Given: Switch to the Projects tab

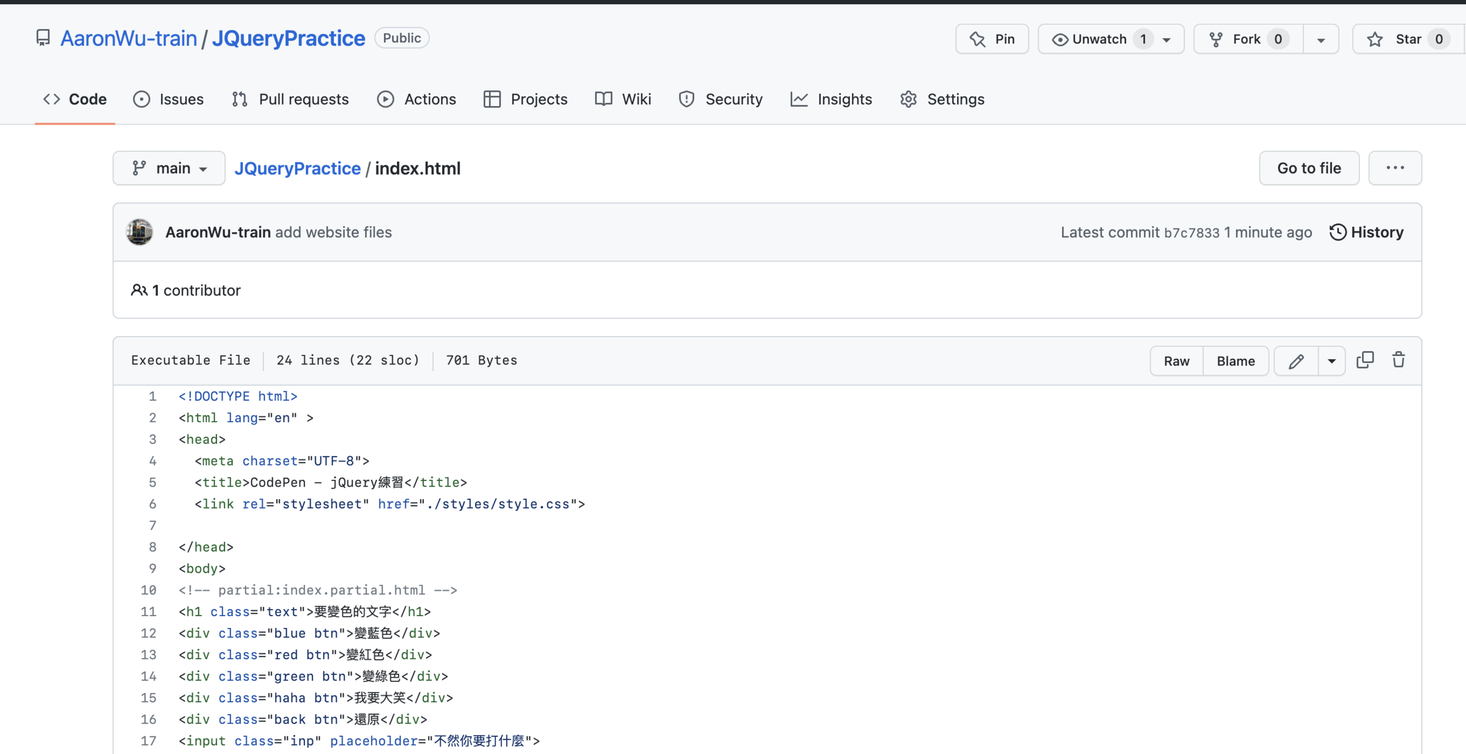Looking at the screenshot, I should pyautogui.click(x=525, y=99).
